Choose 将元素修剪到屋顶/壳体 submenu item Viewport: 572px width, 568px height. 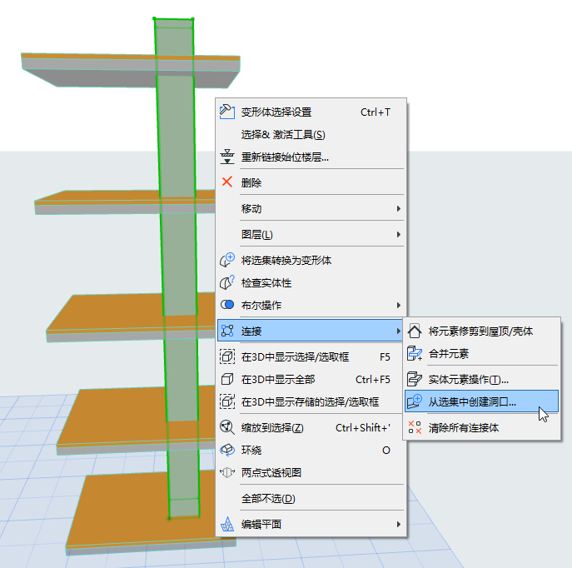481,331
